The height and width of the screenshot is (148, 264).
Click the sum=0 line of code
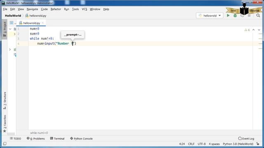[x=35, y=34]
